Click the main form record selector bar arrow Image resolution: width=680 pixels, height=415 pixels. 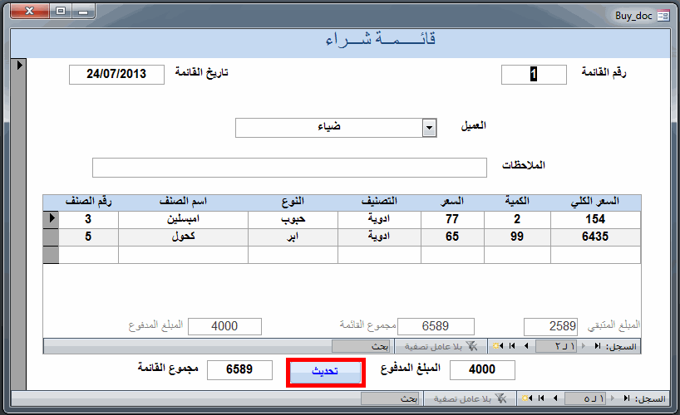pyautogui.click(x=19, y=65)
